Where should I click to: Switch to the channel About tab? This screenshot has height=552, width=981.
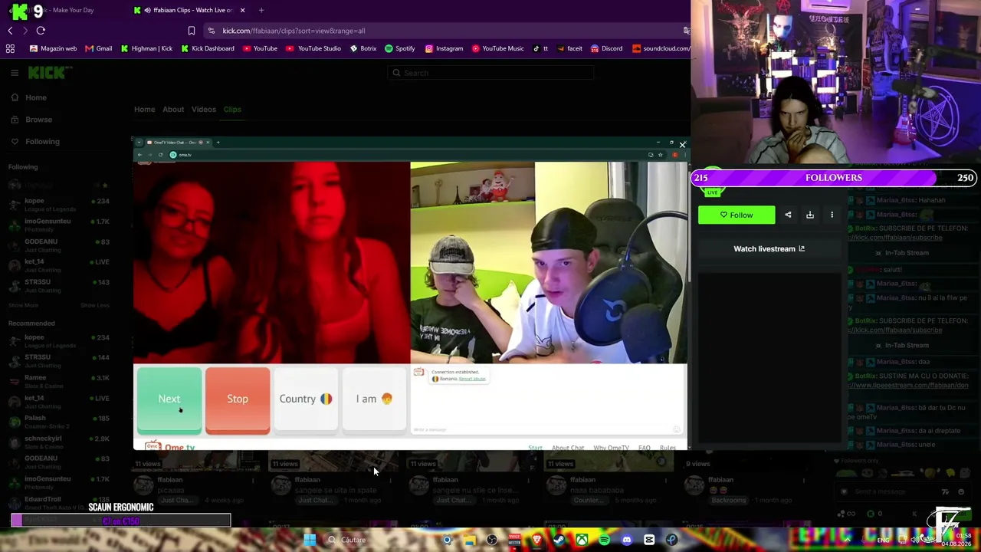[173, 109]
